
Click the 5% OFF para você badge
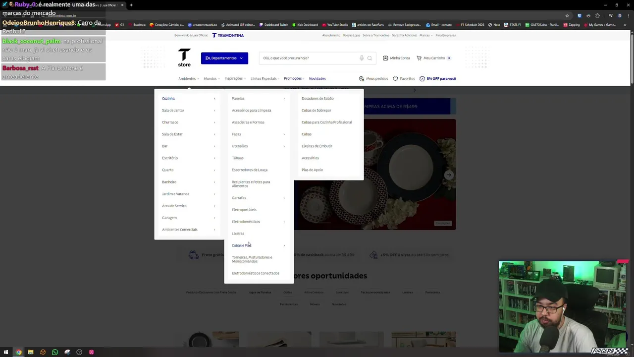pos(438,78)
